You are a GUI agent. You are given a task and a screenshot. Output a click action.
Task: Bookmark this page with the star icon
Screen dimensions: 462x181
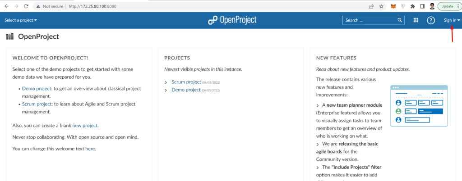coord(381,6)
